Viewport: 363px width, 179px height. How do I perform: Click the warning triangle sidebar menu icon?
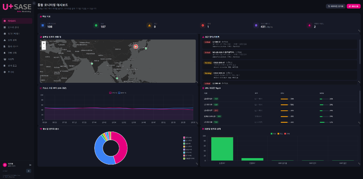(x=5, y=40)
